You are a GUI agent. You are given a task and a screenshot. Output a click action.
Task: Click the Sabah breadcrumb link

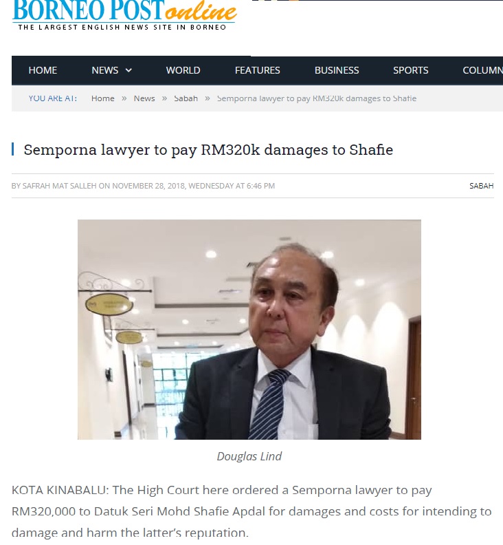coord(186,98)
